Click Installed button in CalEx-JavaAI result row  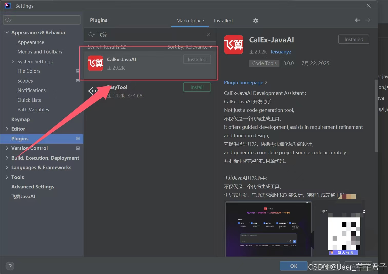coord(197,59)
